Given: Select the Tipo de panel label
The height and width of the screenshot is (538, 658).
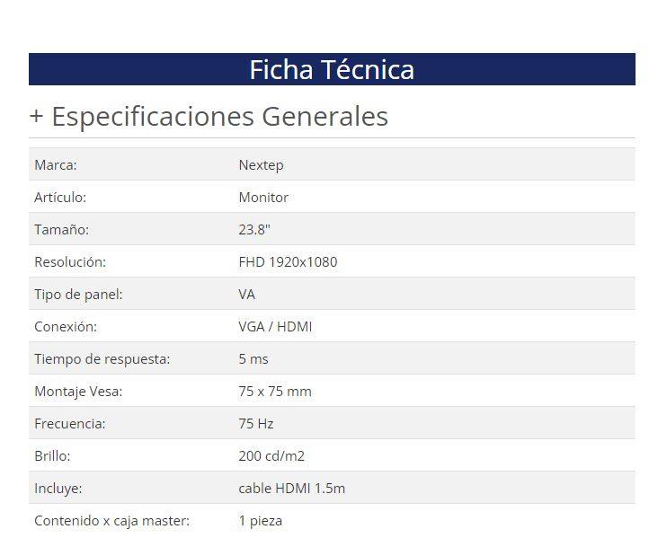Looking at the screenshot, I should (x=78, y=295).
